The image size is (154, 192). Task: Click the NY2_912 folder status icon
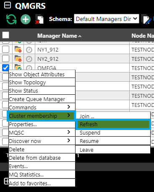click(x=18, y=59)
